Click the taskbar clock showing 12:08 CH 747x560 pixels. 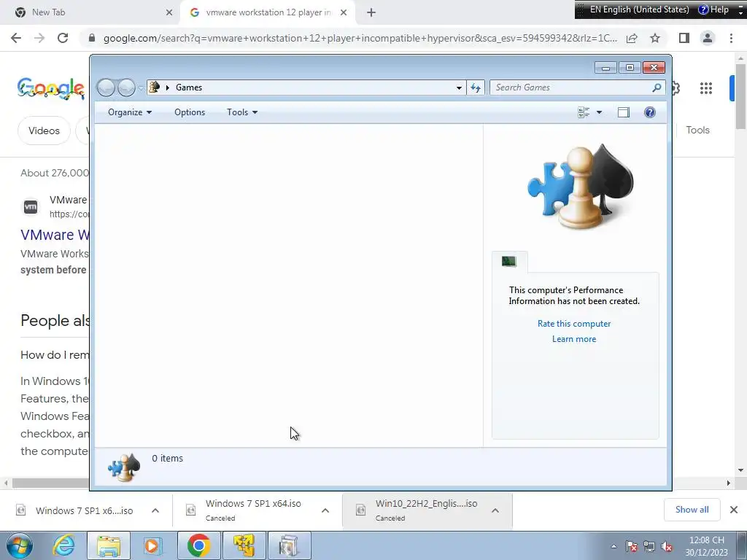(706, 546)
